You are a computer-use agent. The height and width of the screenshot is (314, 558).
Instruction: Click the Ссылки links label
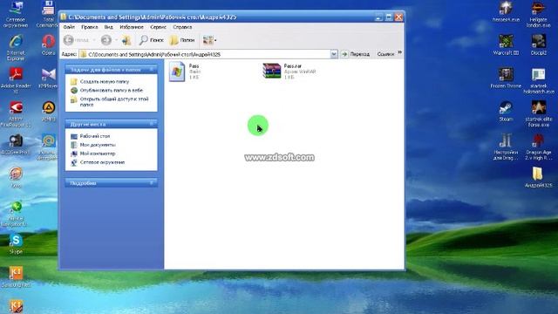tap(385, 54)
